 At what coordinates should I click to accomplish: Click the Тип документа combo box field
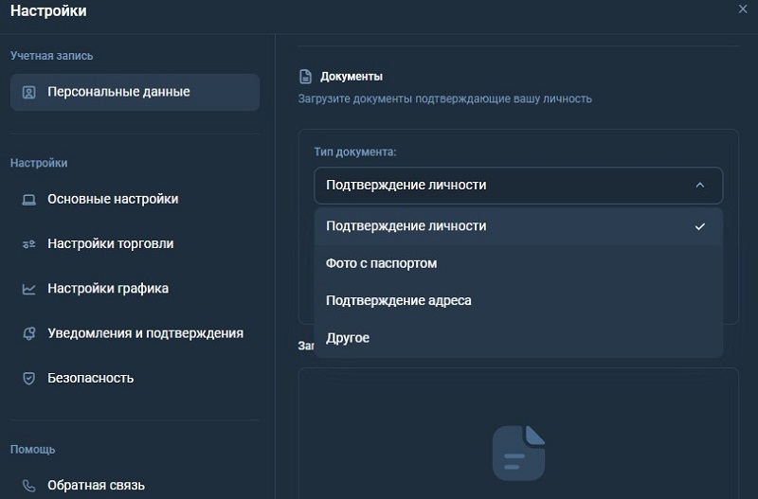coord(502,186)
